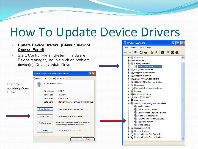The width and height of the screenshot is (198, 149).
Task: Select the Legacy Video Capture Devices entry
Action: 152,113
